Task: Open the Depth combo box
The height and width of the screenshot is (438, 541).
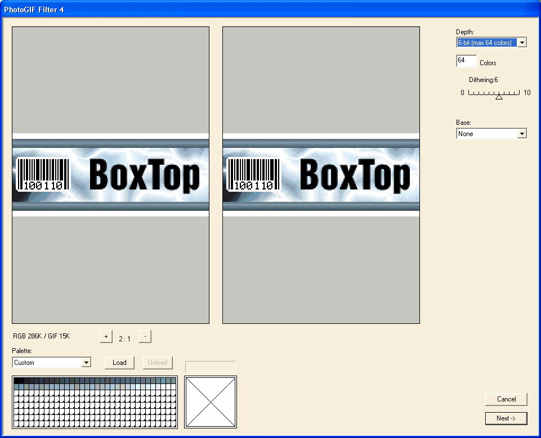Action: [491, 42]
